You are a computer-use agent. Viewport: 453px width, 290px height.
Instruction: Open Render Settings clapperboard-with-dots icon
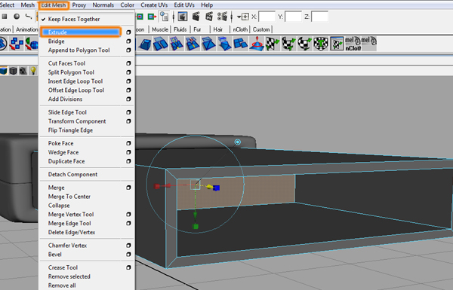(223, 17)
